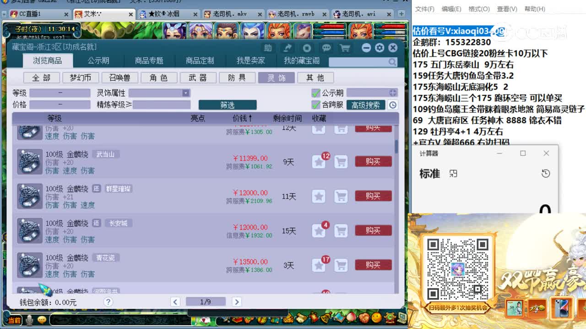Select 灵饰 category
The height and width of the screenshot is (329, 586).
pos(276,78)
